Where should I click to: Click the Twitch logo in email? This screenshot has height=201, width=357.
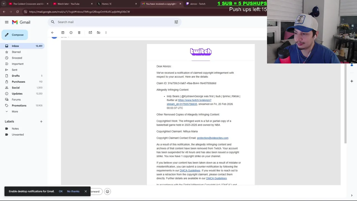click(201, 52)
